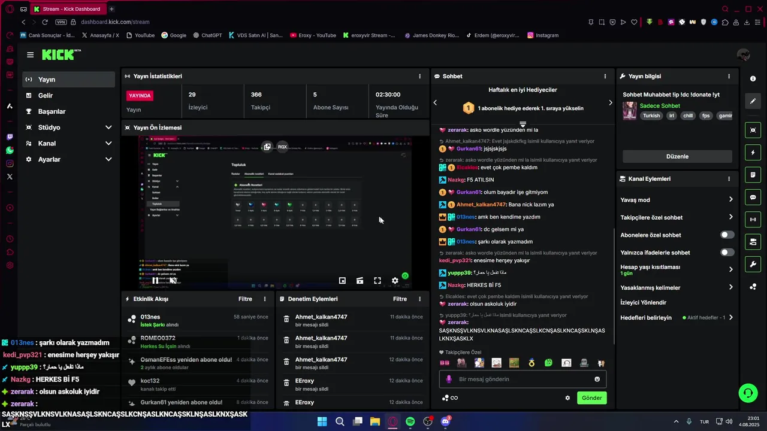Open chat settings gear beside Gönder
767x431 pixels.
[567, 398]
